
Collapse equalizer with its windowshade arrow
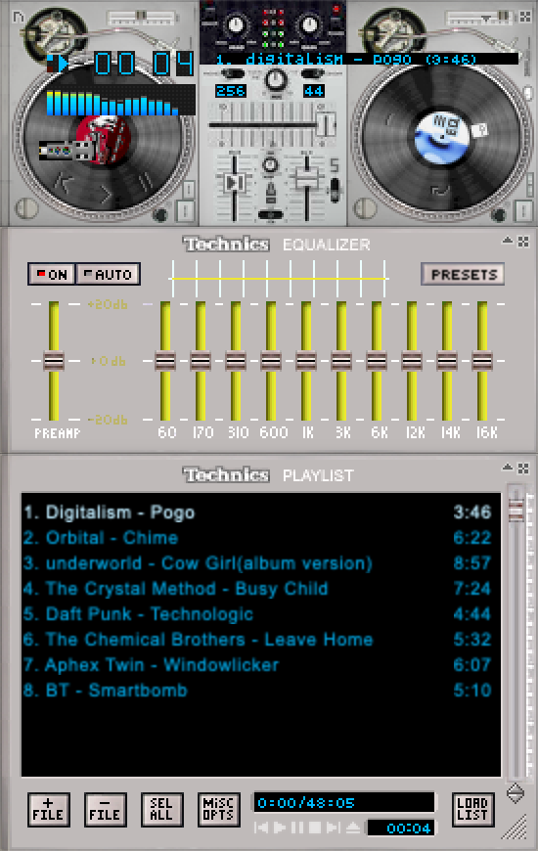tap(508, 241)
